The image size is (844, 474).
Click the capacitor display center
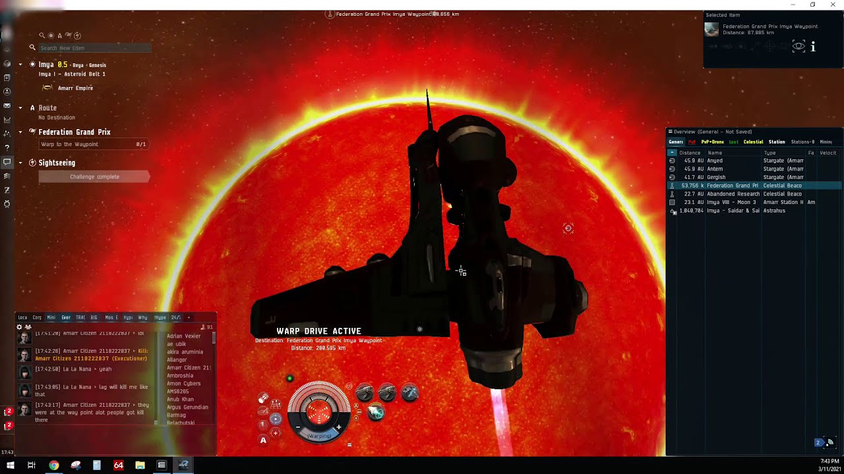click(x=319, y=413)
